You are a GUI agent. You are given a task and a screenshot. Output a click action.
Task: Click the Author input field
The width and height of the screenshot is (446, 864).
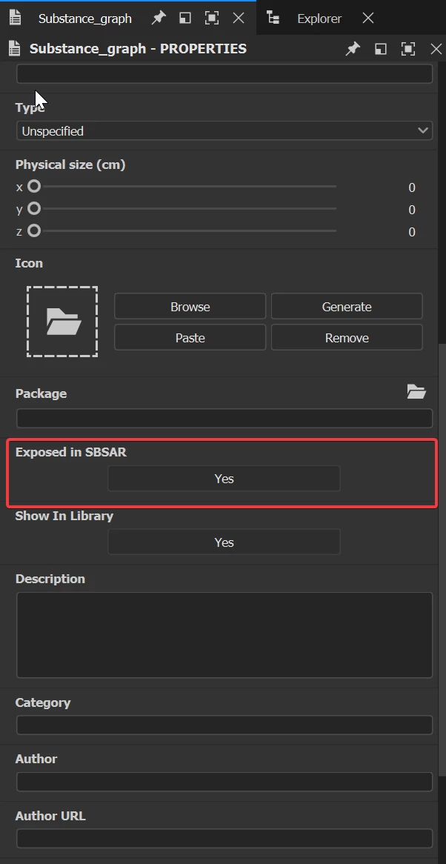[224, 782]
